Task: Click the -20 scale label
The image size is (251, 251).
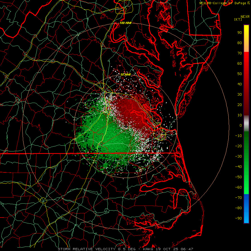Action: click(x=238, y=146)
